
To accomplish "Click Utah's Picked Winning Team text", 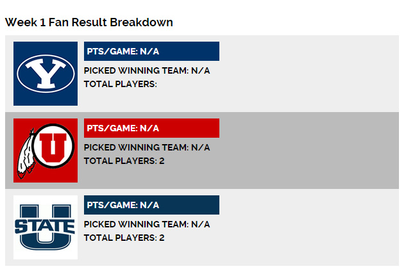I will click(x=147, y=147).
